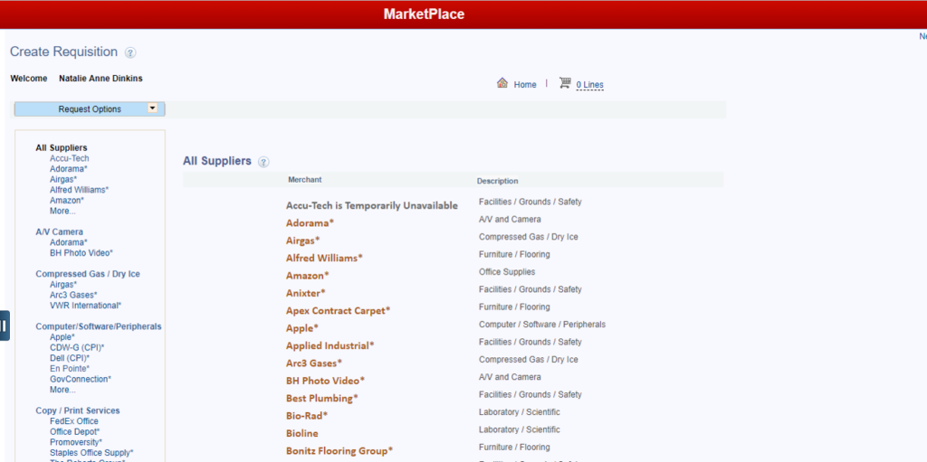The height and width of the screenshot is (462, 927).
Task: Open Promoversity* in the sidebar
Action: click(76, 442)
